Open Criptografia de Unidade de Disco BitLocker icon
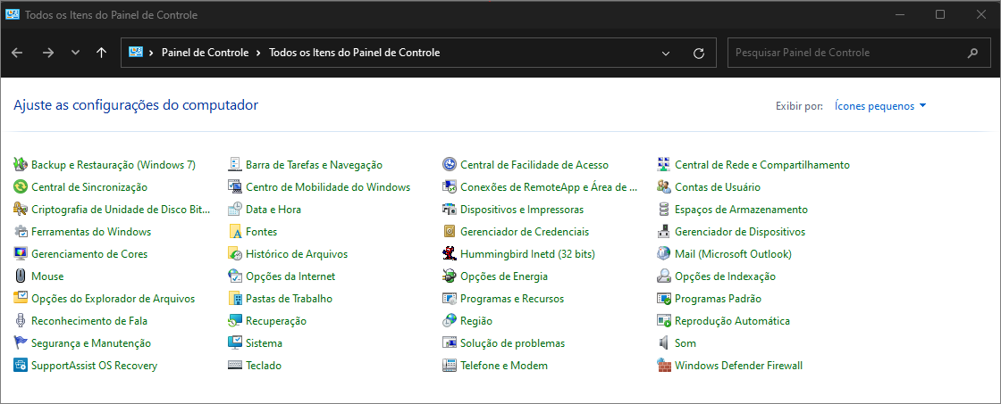This screenshot has height=404, width=1001. point(21,210)
